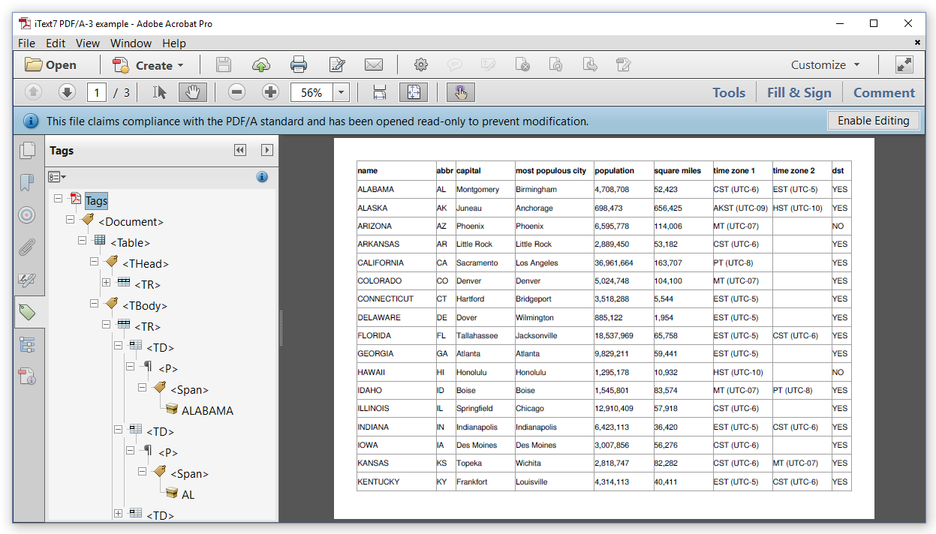This screenshot has width=936, height=534.
Task: Click the upload to cloud icon
Action: tap(260, 65)
